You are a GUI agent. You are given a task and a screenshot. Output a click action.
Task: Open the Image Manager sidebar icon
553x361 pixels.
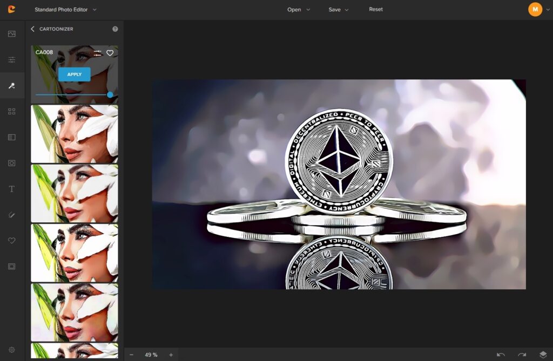coord(12,34)
